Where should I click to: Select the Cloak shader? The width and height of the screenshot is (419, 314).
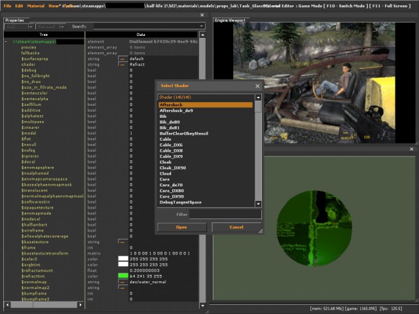click(x=205, y=162)
